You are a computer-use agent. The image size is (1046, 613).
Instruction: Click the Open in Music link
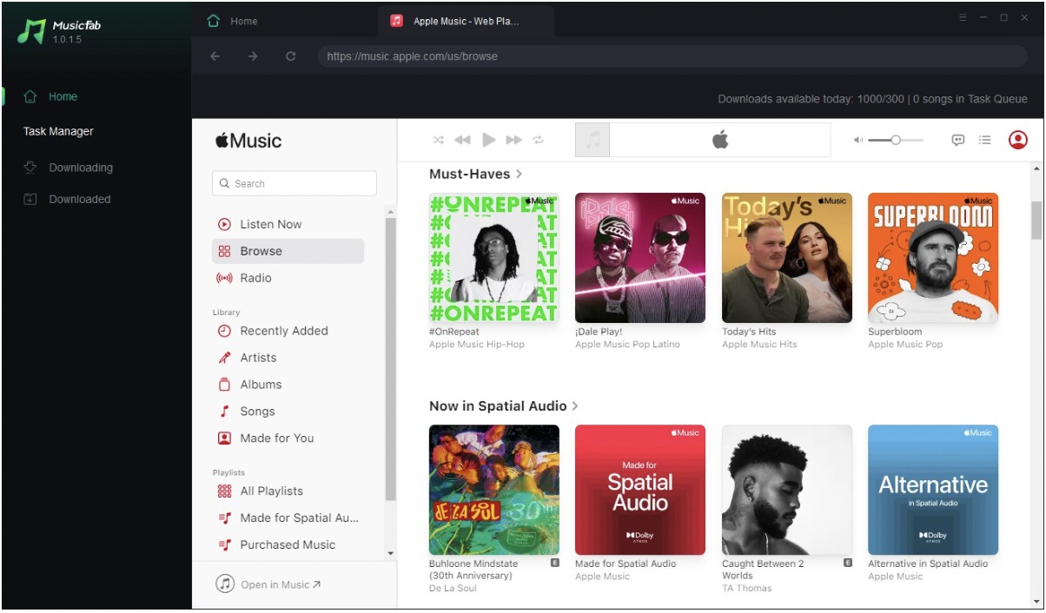click(268, 584)
